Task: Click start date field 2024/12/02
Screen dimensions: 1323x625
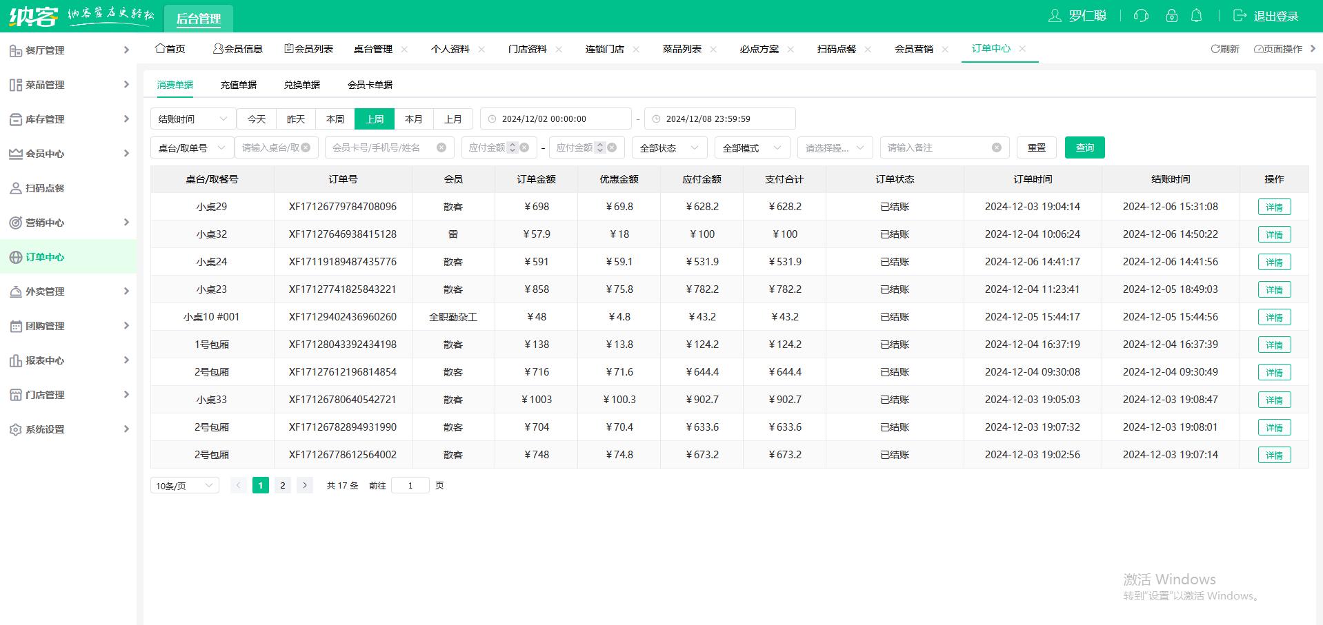Action: click(556, 119)
